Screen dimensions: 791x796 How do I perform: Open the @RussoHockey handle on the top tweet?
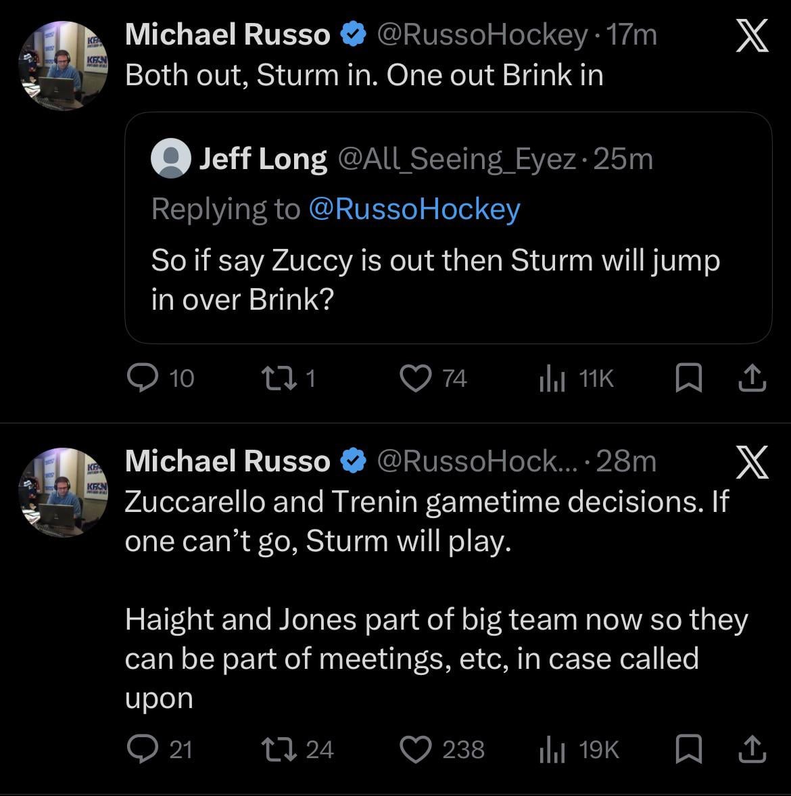[481, 35]
